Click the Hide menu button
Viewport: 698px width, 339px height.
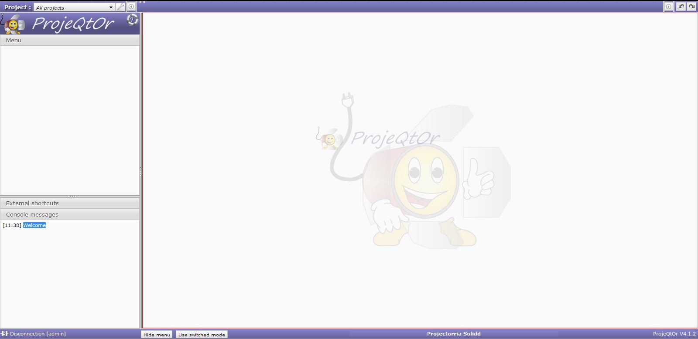click(x=157, y=335)
